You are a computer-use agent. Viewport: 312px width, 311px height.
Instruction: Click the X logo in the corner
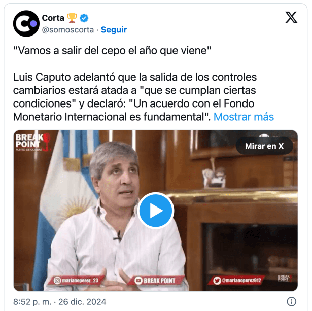pyautogui.click(x=291, y=17)
